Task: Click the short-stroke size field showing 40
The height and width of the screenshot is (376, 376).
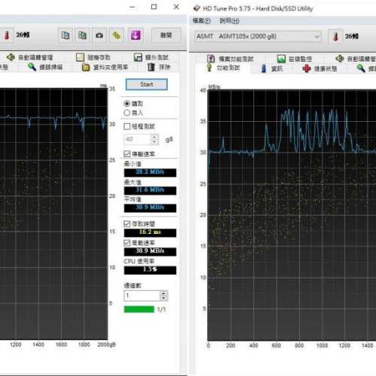Action: [x=138, y=139]
